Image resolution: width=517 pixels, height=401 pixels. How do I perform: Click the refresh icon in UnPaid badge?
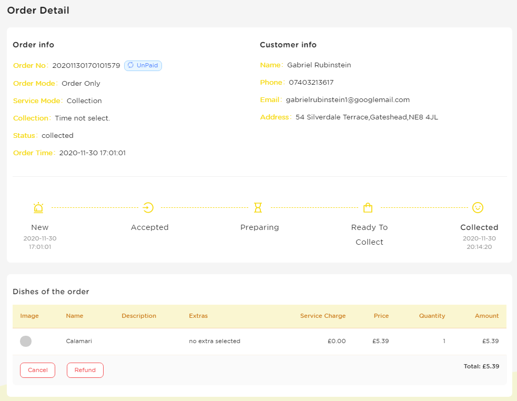130,65
